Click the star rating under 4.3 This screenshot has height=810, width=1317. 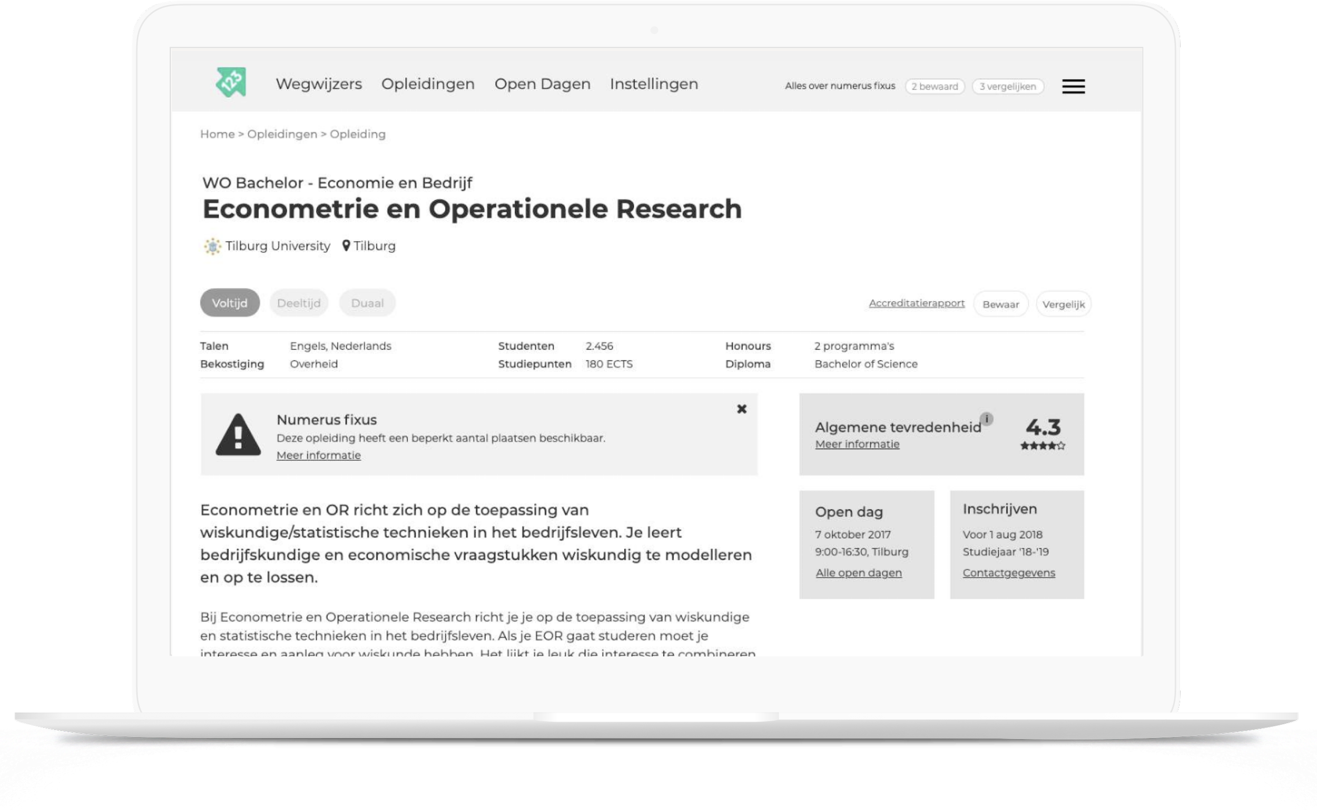point(1043,446)
